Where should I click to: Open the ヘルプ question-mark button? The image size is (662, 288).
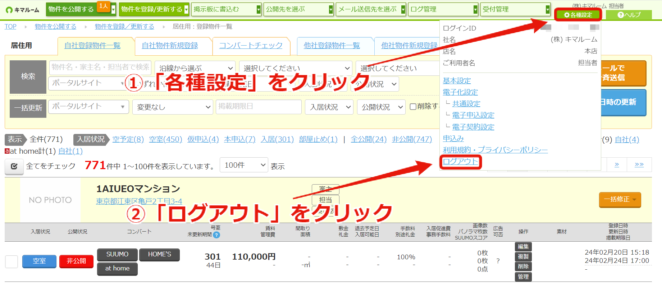[629, 15]
